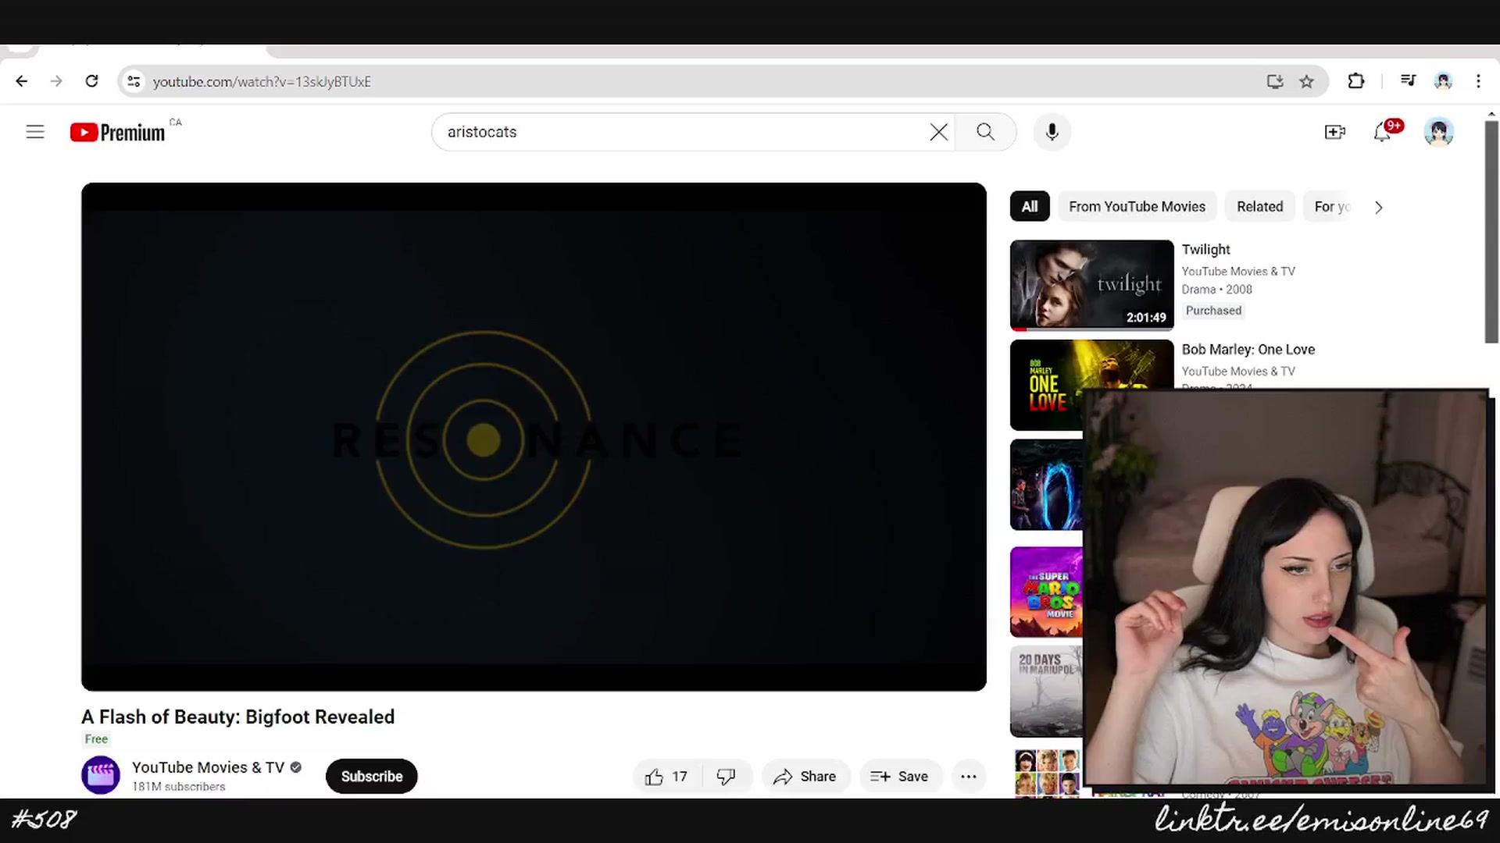This screenshot has height=843, width=1500.
Task: Open the 20 Days in Mariupol thumbnail
Action: tap(1046, 691)
